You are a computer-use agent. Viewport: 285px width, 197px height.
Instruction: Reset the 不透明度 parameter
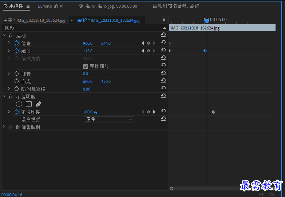point(163,111)
